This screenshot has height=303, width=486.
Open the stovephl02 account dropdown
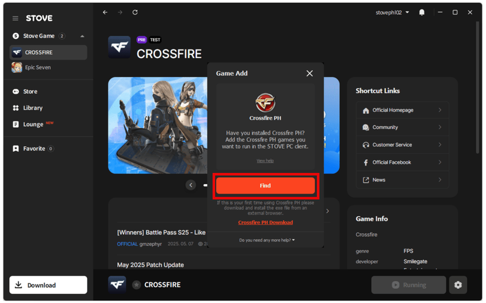392,13
